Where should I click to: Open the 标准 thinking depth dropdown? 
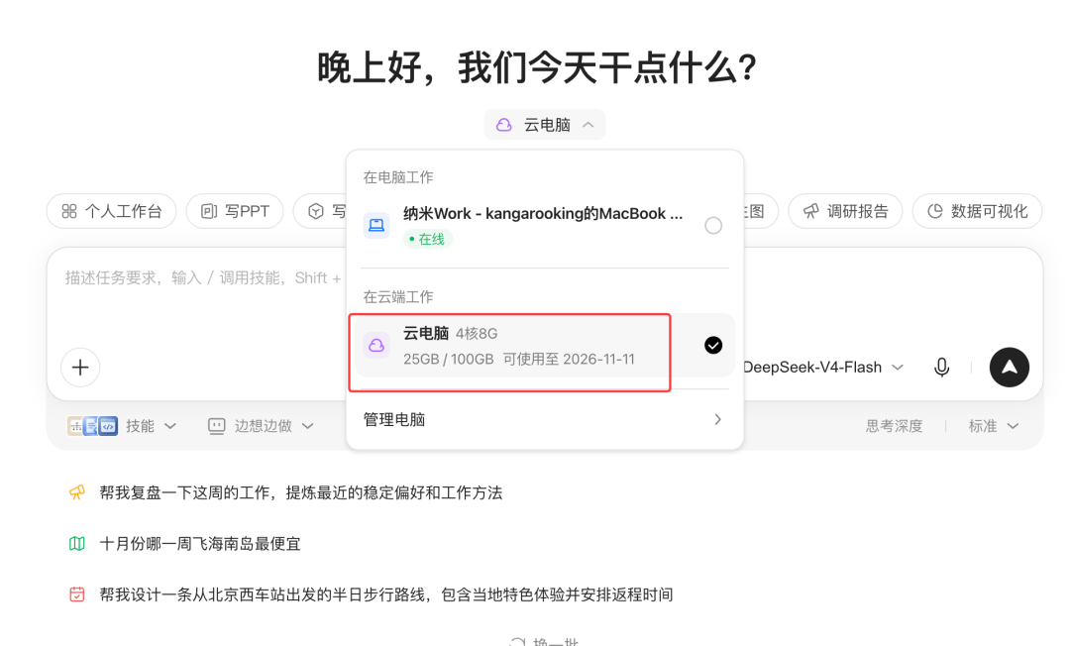(993, 426)
